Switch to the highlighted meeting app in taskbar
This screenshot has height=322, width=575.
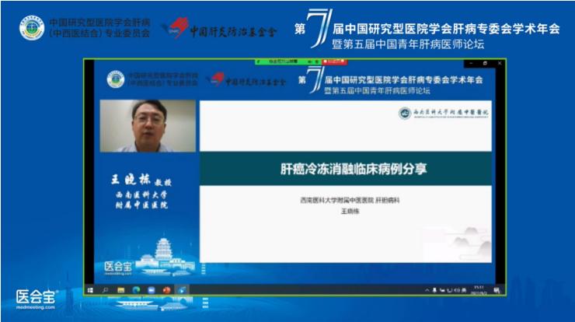pyautogui.click(x=182, y=289)
